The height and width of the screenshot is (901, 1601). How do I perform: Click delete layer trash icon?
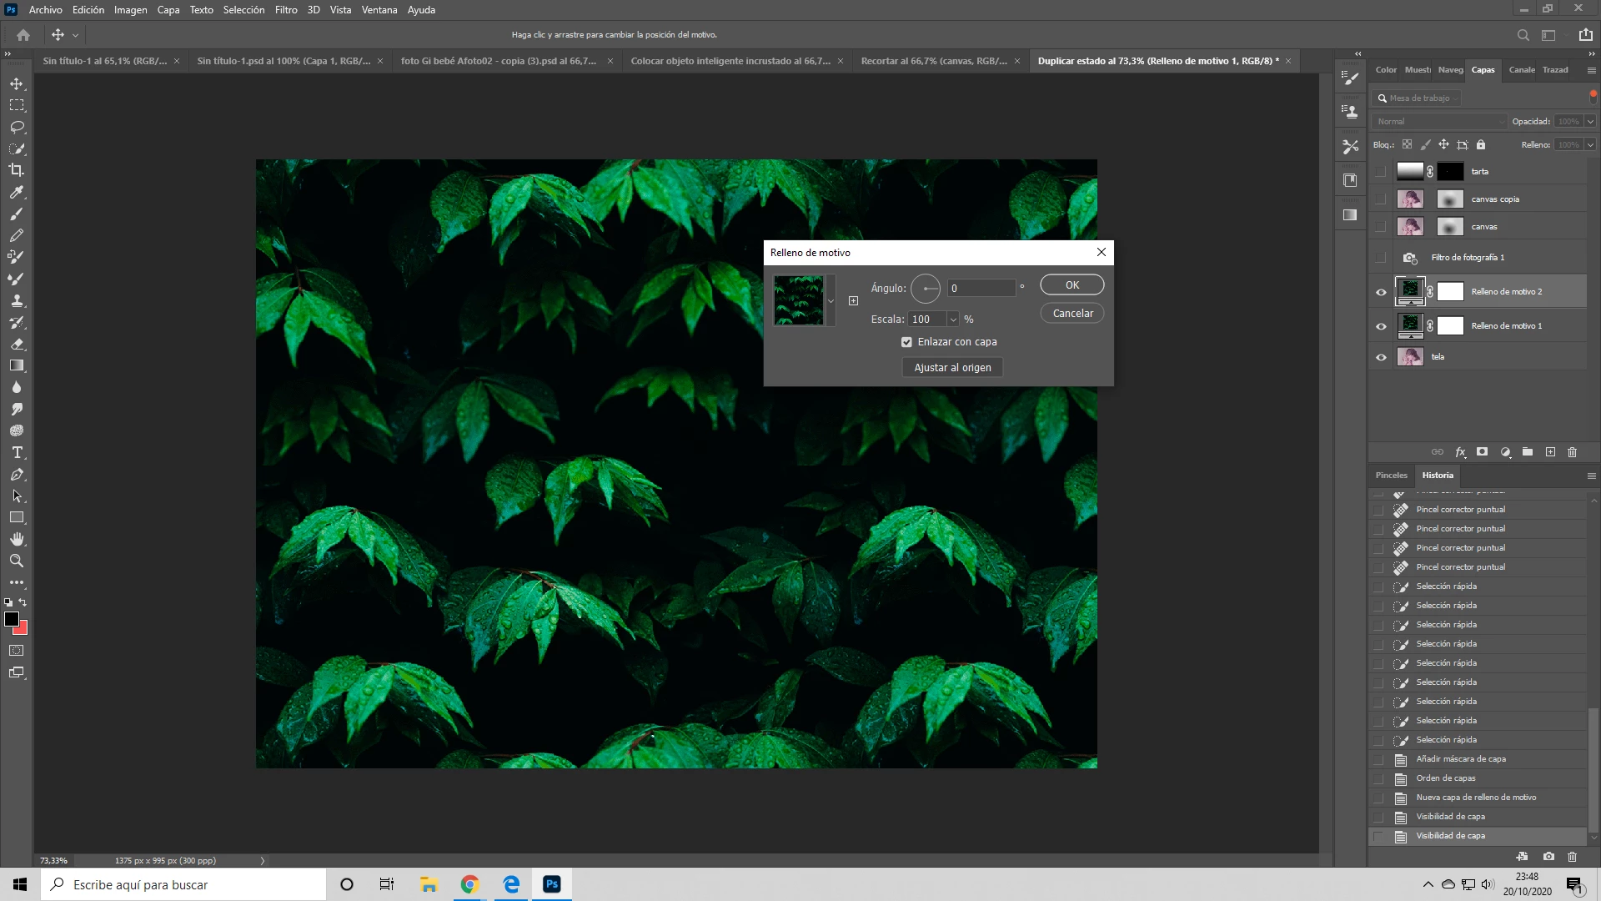1572,452
